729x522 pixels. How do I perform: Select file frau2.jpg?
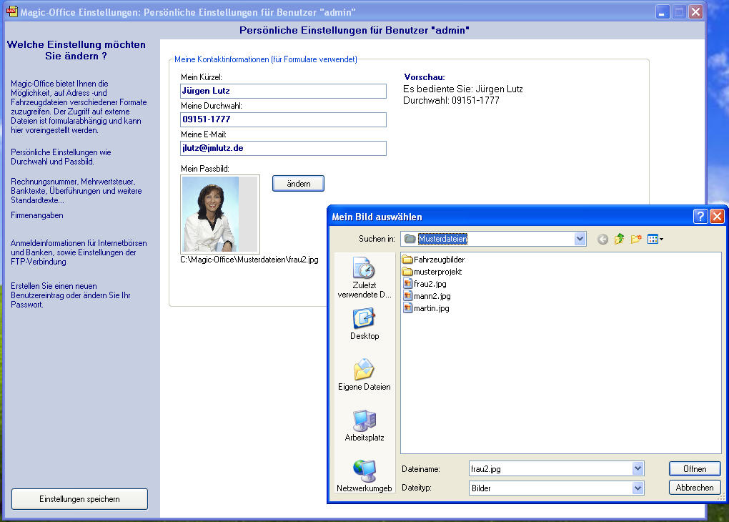[425, 284]
